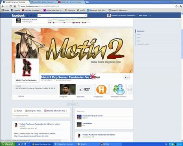Open the second liked page thumbnail in Beğenenler

[x=79, y=125]
